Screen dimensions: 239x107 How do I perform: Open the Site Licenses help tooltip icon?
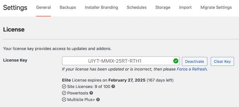[x=113, y=86]
